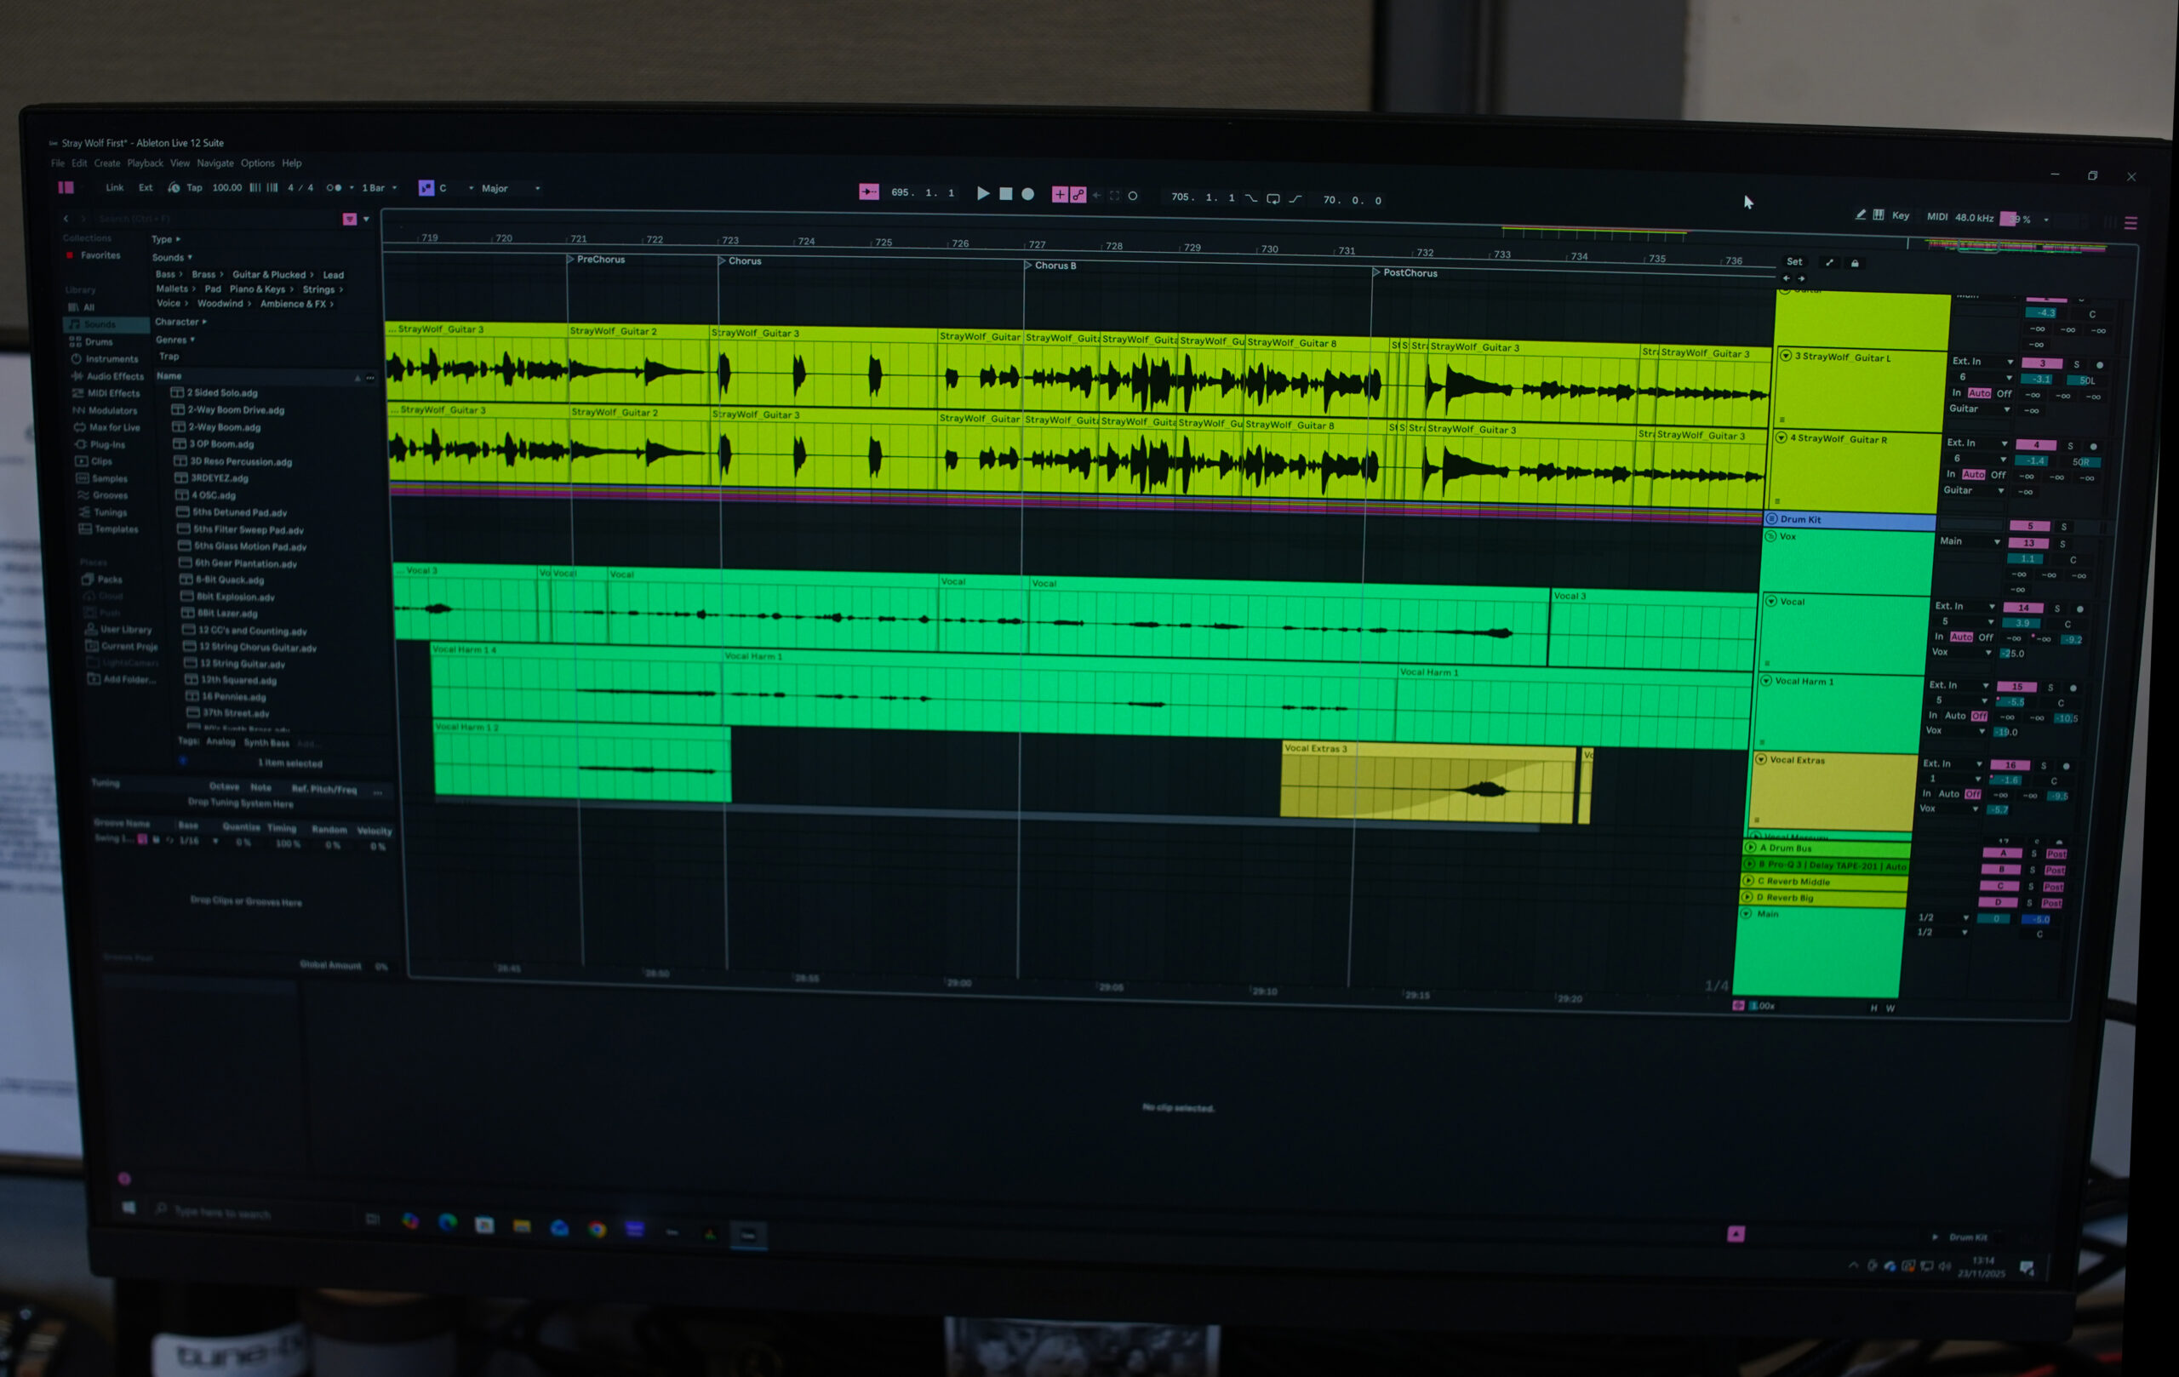The height and width of the screenshot is (1377, 2179).
Task: Click the Set locator button
Action: pos(1793,261)
